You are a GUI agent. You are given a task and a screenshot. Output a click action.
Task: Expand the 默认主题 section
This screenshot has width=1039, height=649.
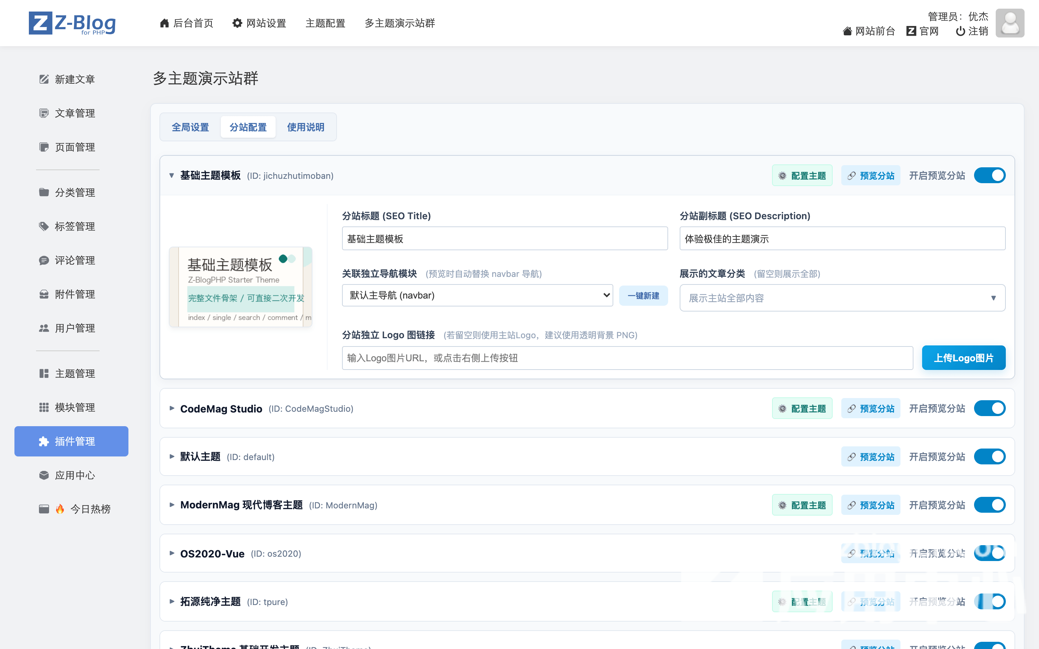coord(172,457)
